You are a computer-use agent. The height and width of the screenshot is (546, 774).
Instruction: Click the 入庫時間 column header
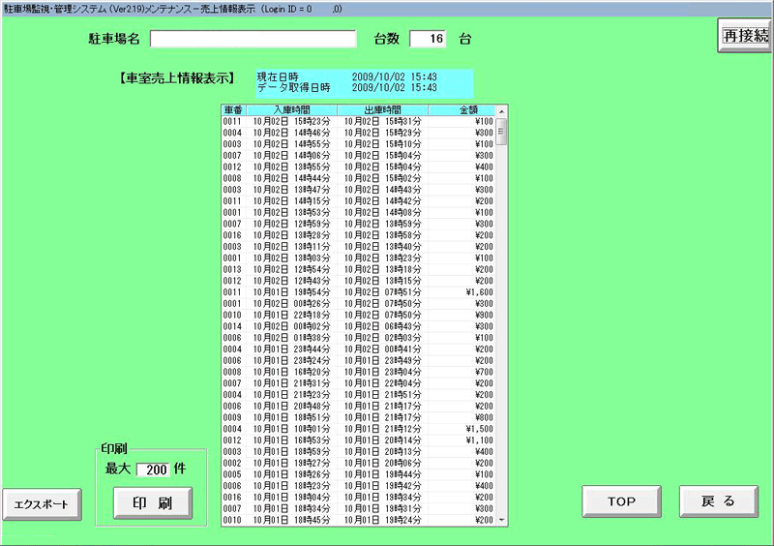coord(291,109)
